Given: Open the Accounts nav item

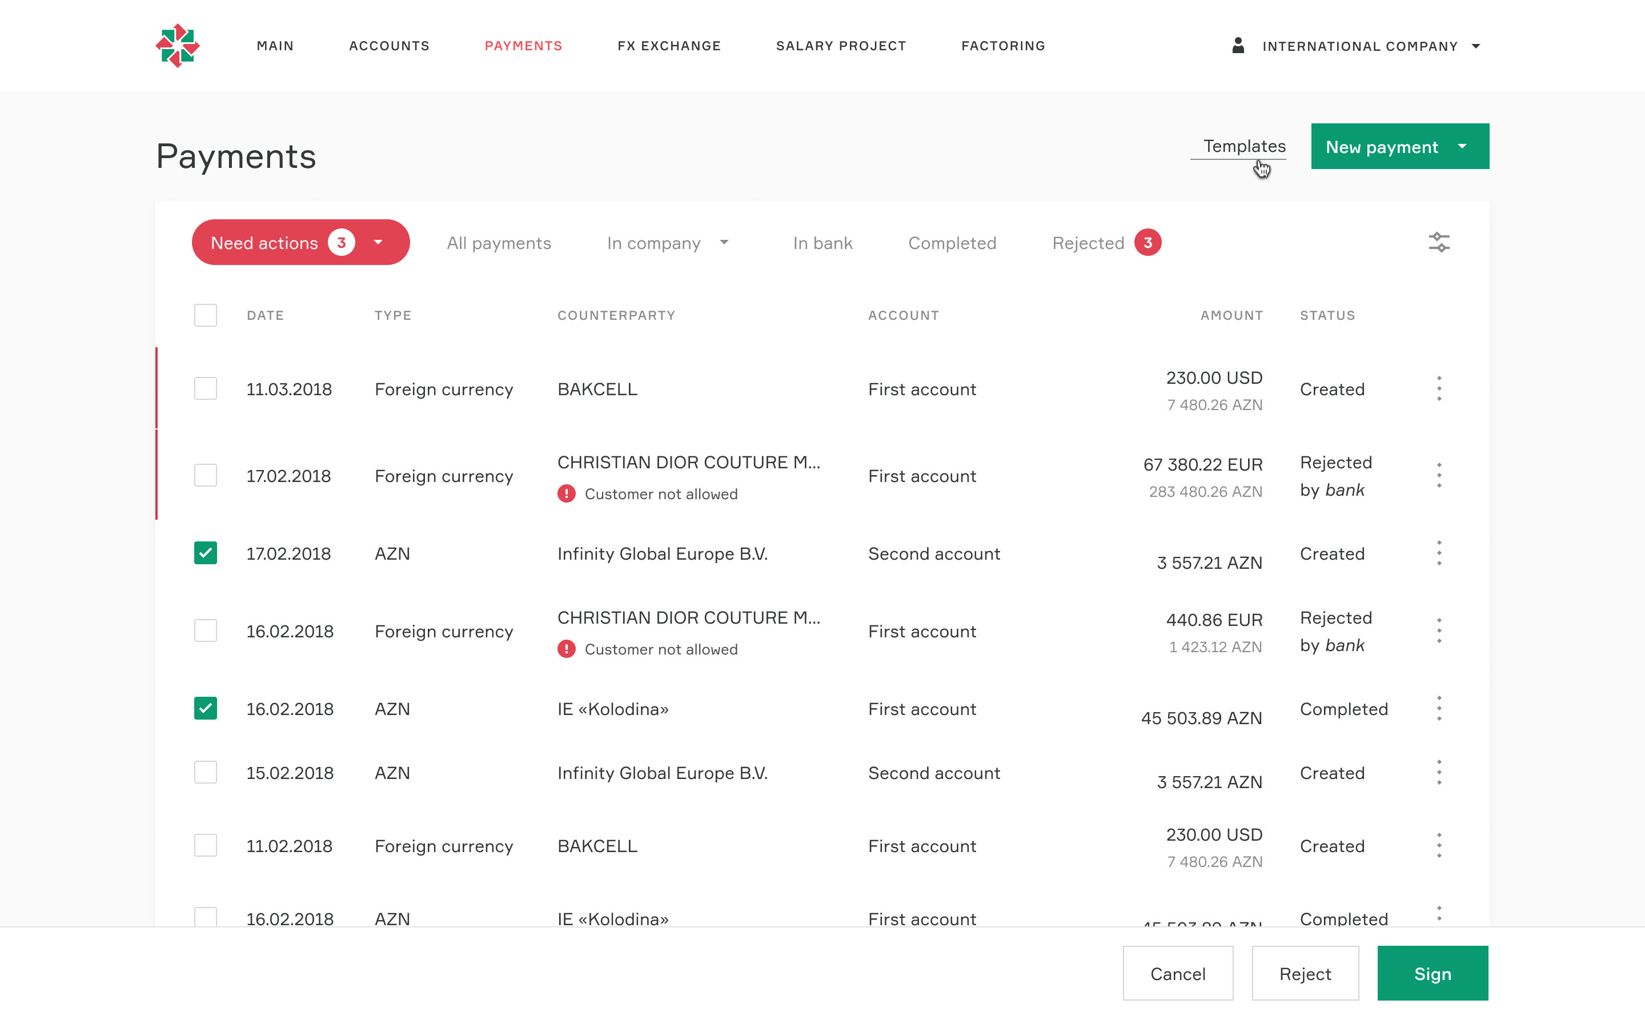Looking at the screenshot, I should (x=390, y=46).
